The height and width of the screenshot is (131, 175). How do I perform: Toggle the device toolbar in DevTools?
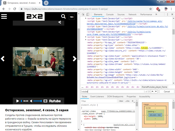point(89,14)
